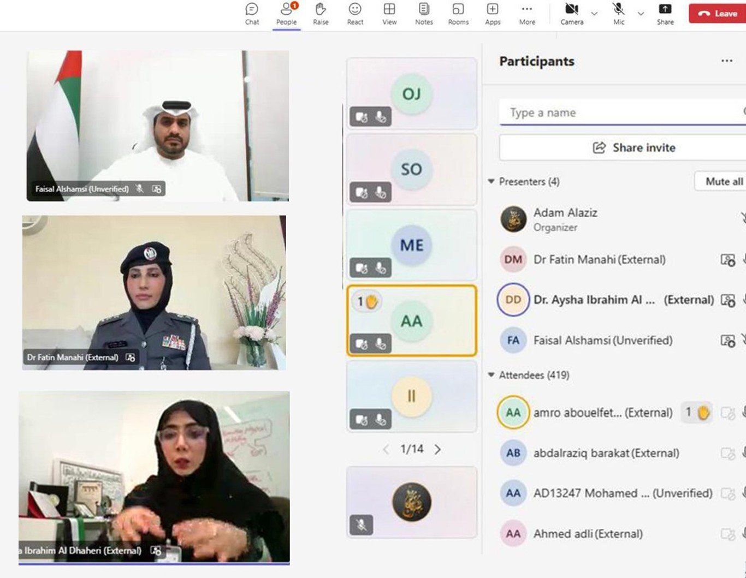Open the More actions menu
This screenshot has width=746, height=578.
[x=527, y=14]
